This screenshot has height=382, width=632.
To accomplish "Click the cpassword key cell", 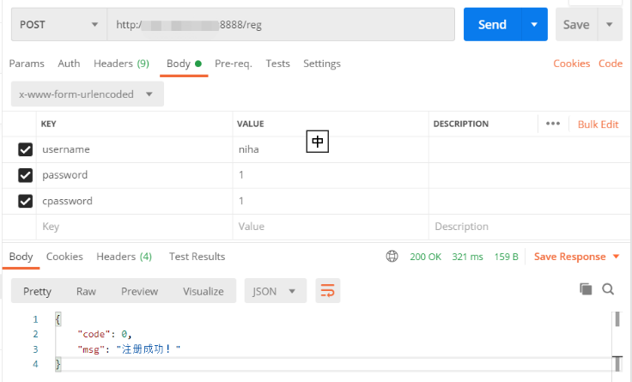I will 135,201.
